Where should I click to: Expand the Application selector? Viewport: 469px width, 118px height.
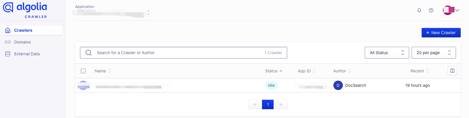(x=148, y=13)
